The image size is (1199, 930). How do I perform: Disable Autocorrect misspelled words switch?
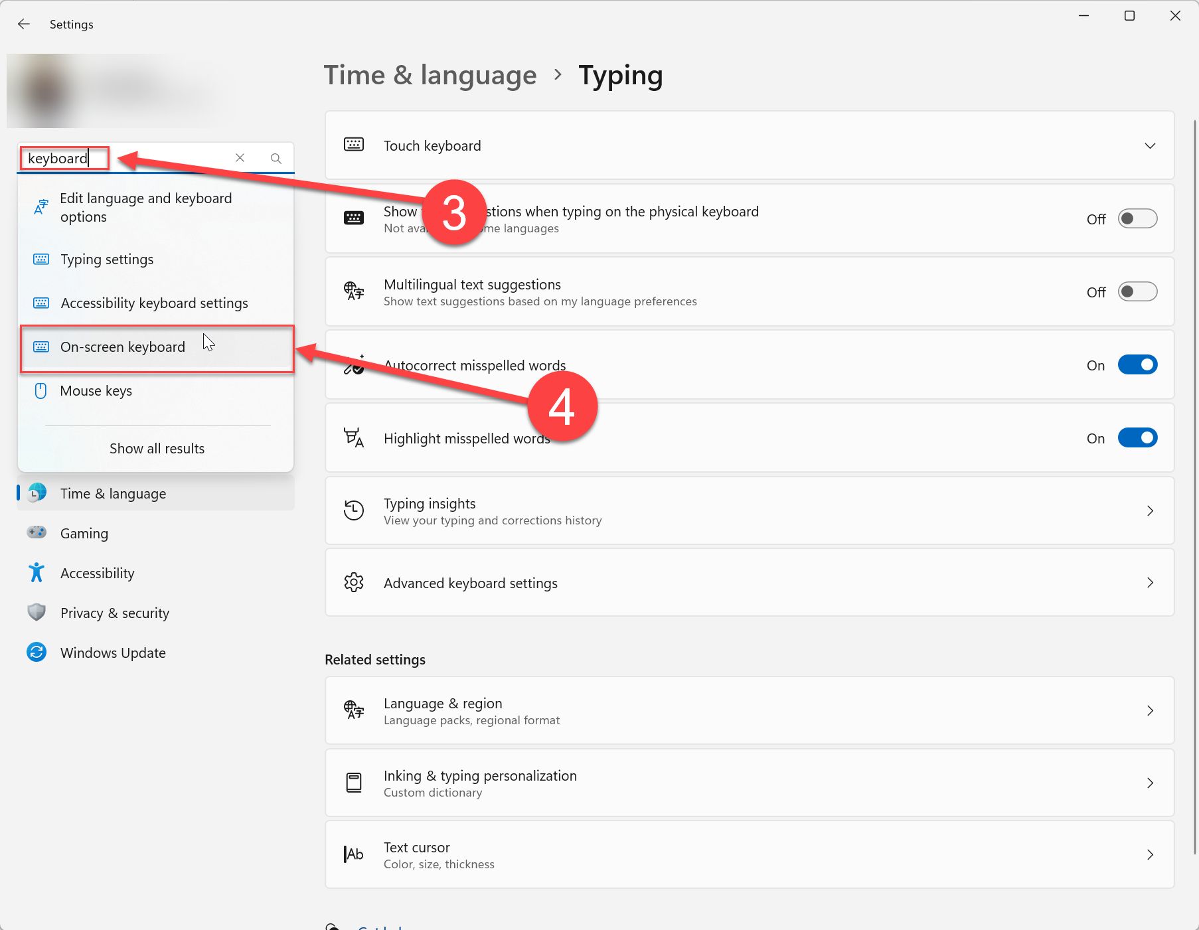(x=1137, y=365)
